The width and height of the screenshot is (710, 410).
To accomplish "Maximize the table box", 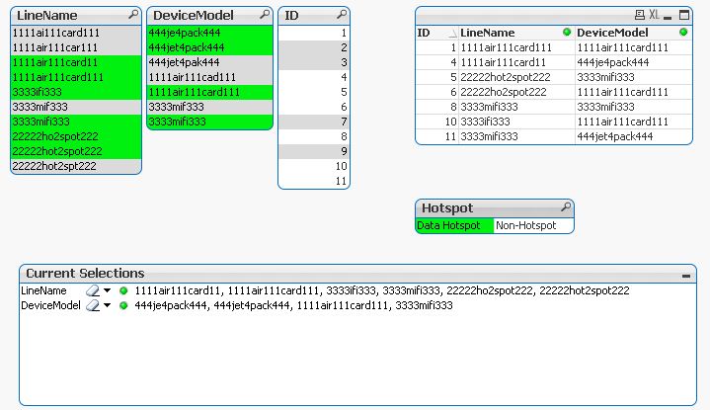I will 684,15.
